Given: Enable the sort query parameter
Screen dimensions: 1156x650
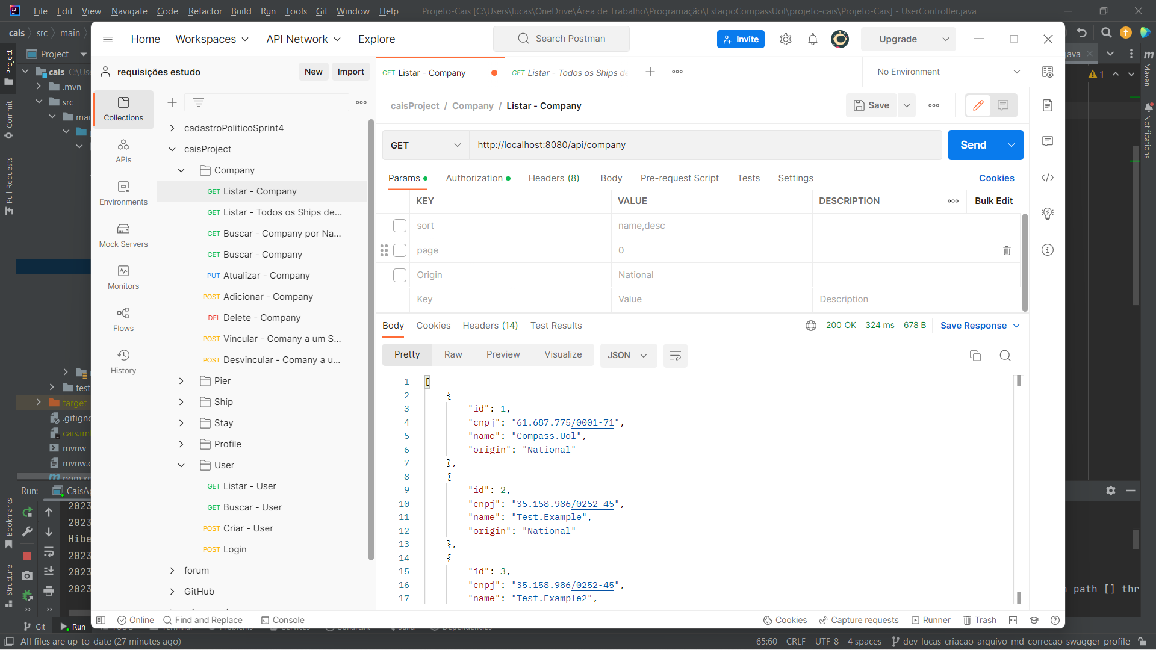Looking at the screenshot, I should tap(399, 226).
